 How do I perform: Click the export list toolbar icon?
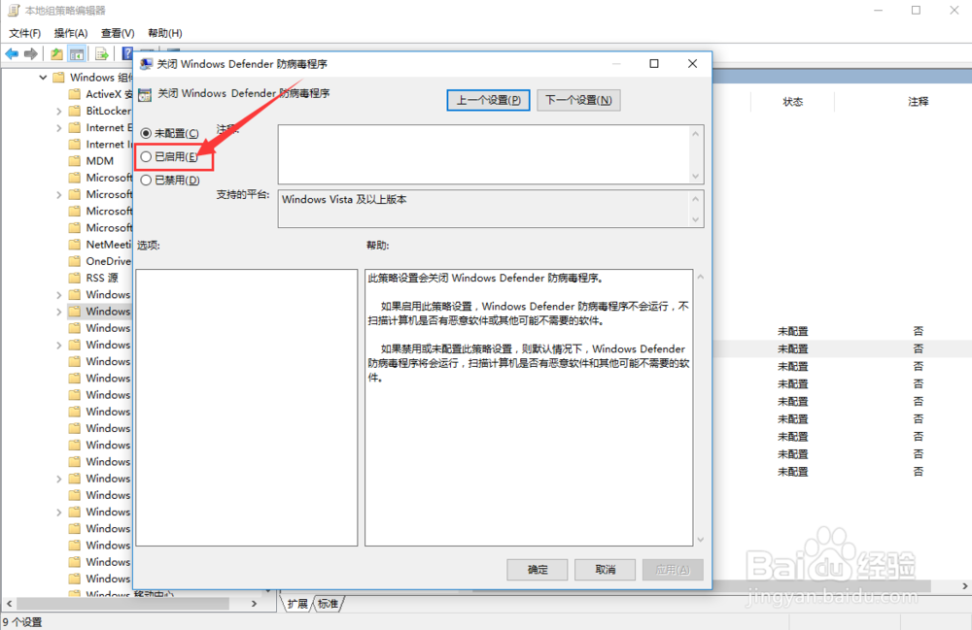click(x=102, y=53)
